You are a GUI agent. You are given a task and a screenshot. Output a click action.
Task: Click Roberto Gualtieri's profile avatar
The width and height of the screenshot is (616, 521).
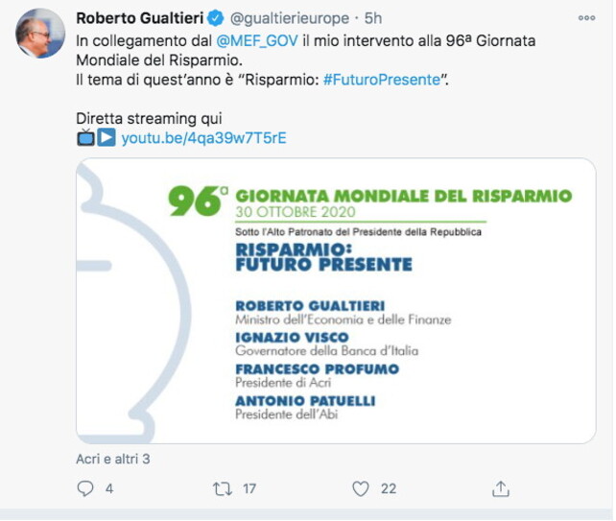tap(40, 35)
